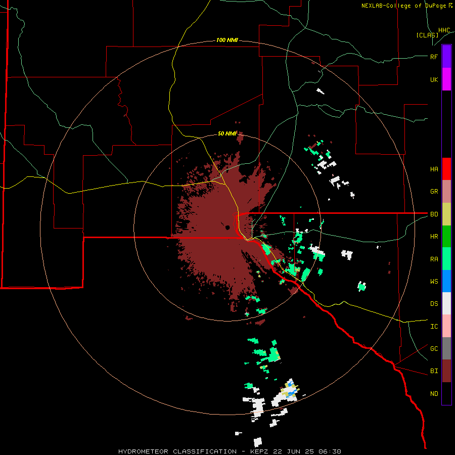Click the DS legend label

click(x=434, y=304)
